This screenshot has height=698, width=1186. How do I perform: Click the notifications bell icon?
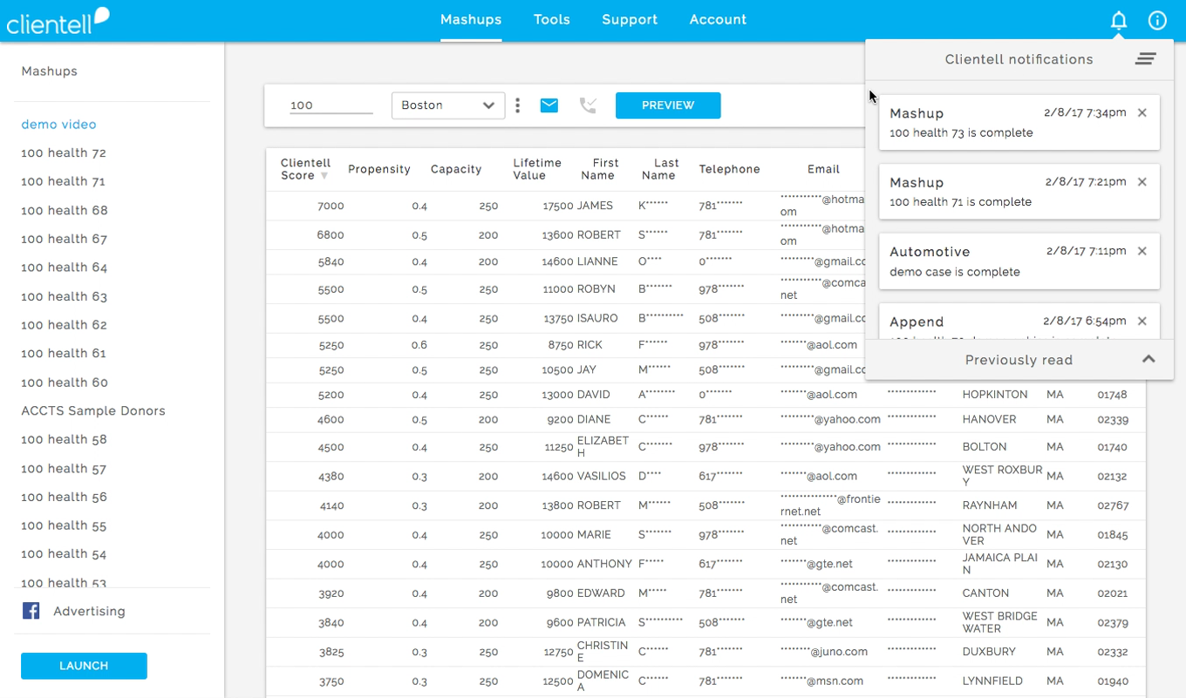point(1118,20)
